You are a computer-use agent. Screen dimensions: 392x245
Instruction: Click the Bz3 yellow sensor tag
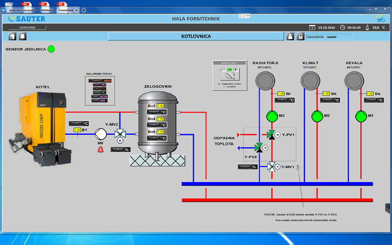click(161, 106)
